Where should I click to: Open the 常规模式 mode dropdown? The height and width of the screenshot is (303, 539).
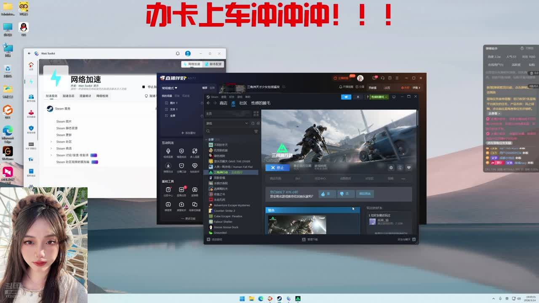click(170, 88)
